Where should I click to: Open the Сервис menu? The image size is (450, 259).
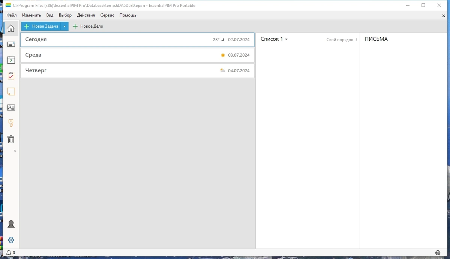107,15
